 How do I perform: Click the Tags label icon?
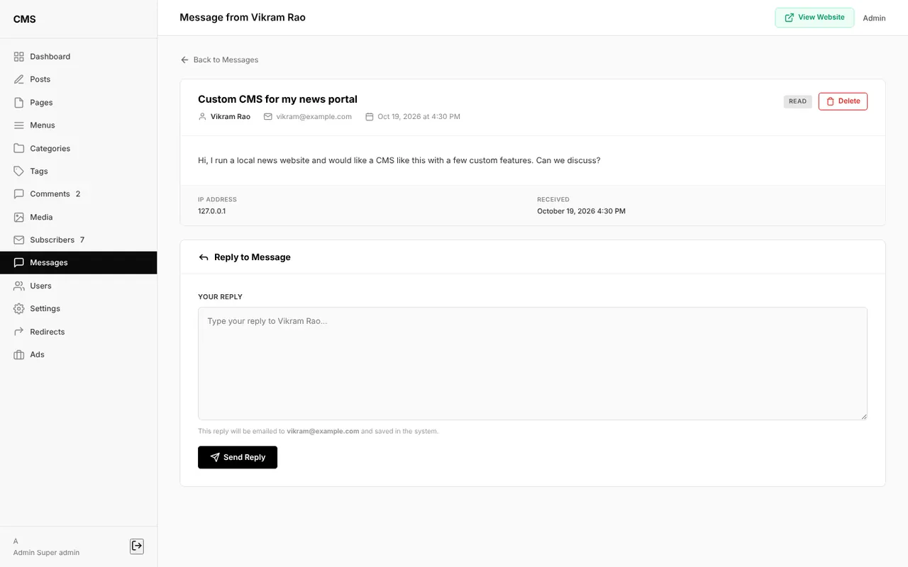[19, 172]
